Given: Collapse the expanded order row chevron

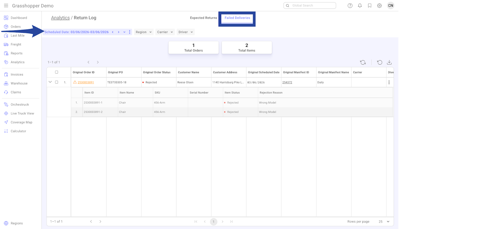Looking at the screenshot, I should [50, 82].
